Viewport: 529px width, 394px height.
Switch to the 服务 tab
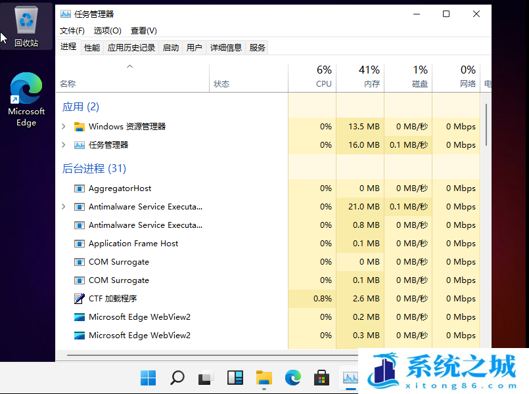[258, 48]
